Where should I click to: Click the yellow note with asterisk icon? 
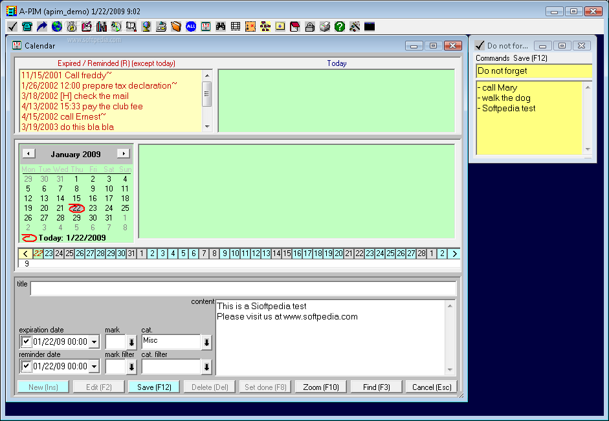(280, 27)
